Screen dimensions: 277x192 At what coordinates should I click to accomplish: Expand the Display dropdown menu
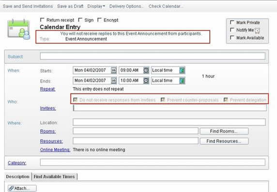96,6
